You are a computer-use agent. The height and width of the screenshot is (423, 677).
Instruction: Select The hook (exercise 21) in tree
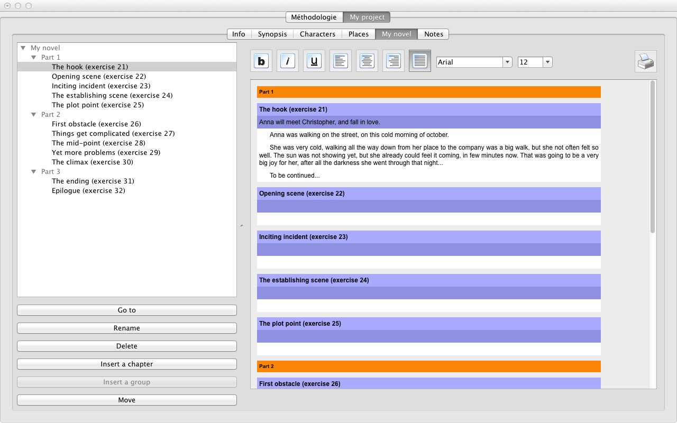point(90,67)
